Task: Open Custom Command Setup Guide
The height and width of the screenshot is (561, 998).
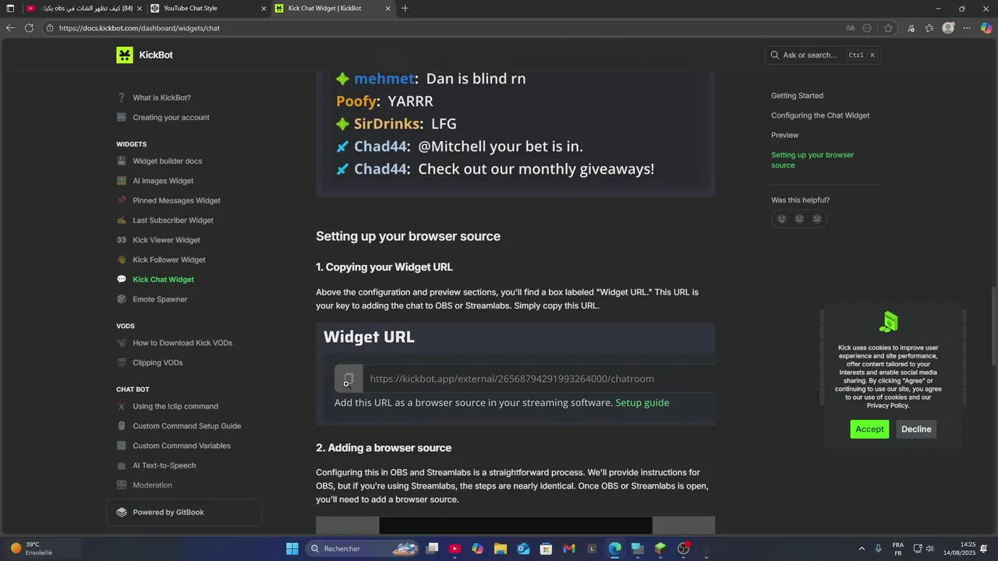Action: (x=186, y=426)
